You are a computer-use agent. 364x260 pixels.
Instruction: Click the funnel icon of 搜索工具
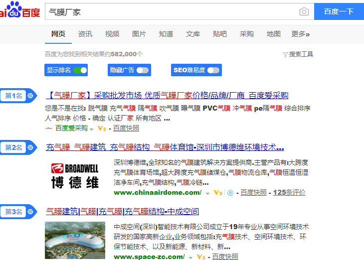(x=285, y=55)
